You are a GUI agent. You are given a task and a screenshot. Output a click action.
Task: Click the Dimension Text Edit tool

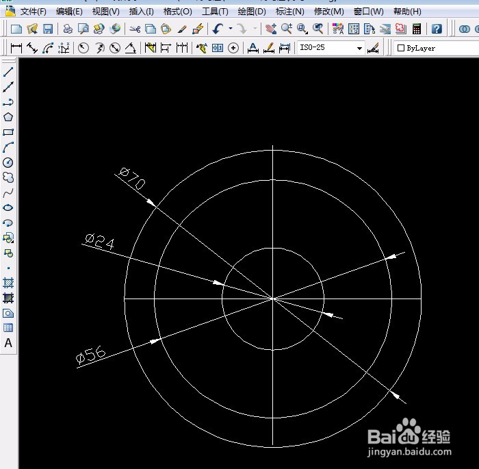click(x=269, y=48)
